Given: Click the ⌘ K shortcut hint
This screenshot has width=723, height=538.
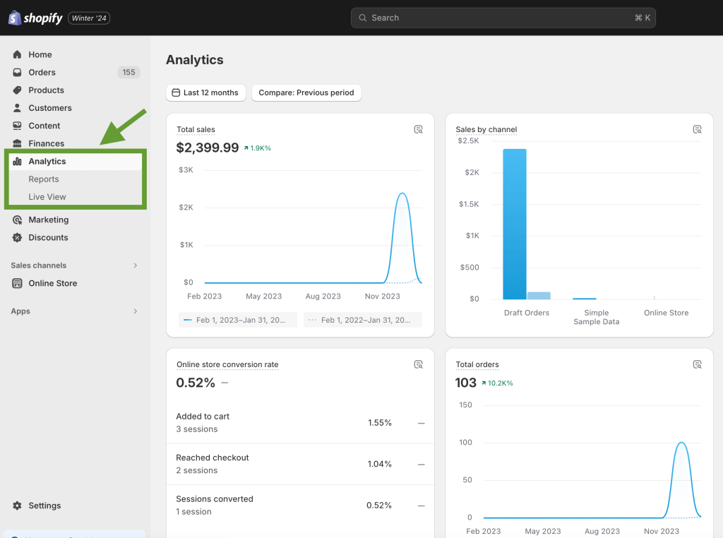Looking at the screenshot, I should pyautogui.click(x=643, y=18).
